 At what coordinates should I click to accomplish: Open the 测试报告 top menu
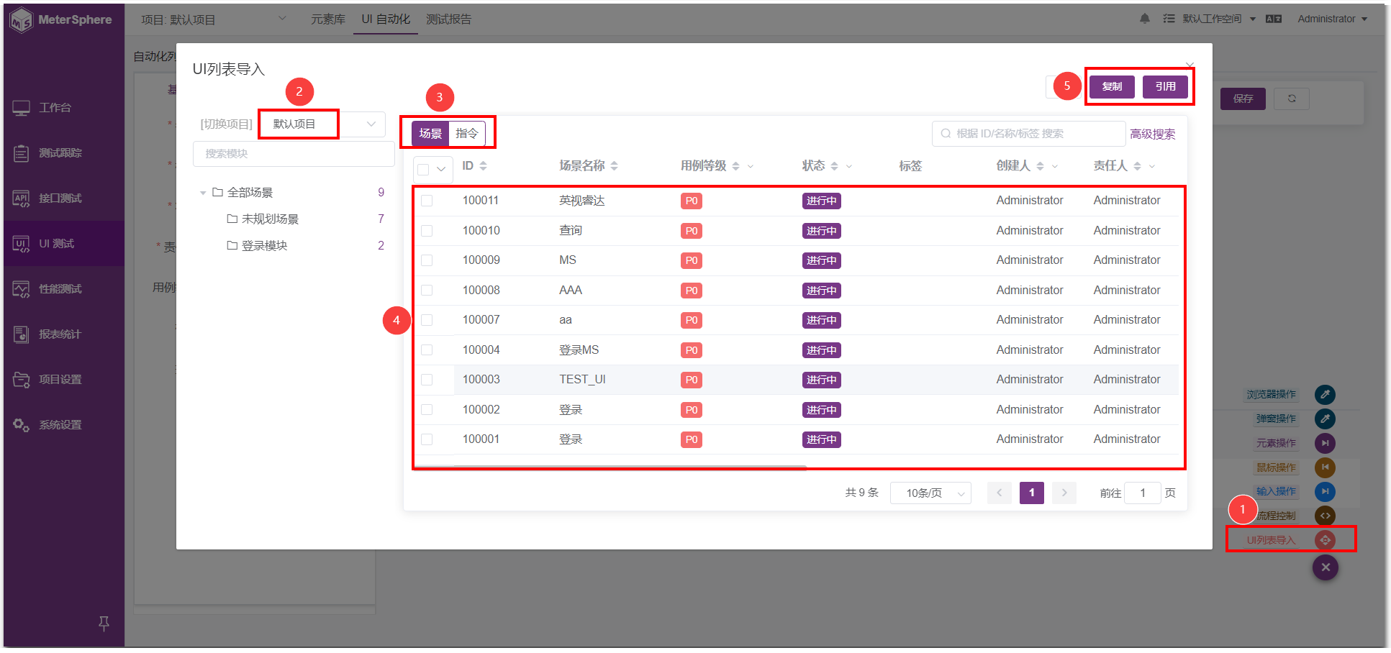[x=449, y=19]
